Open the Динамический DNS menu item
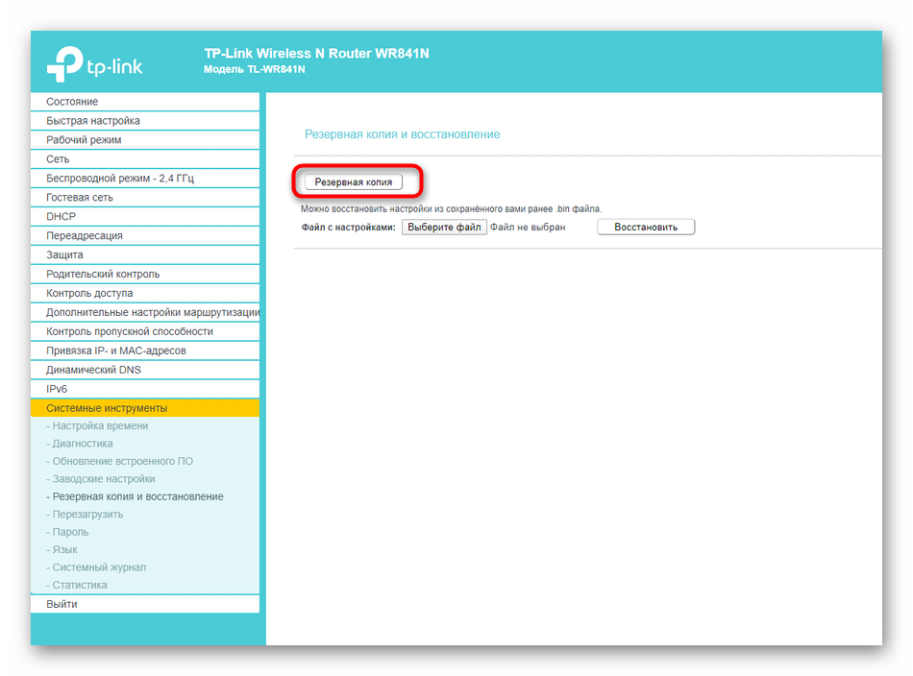The image size is (913, 676). (94, 371)
